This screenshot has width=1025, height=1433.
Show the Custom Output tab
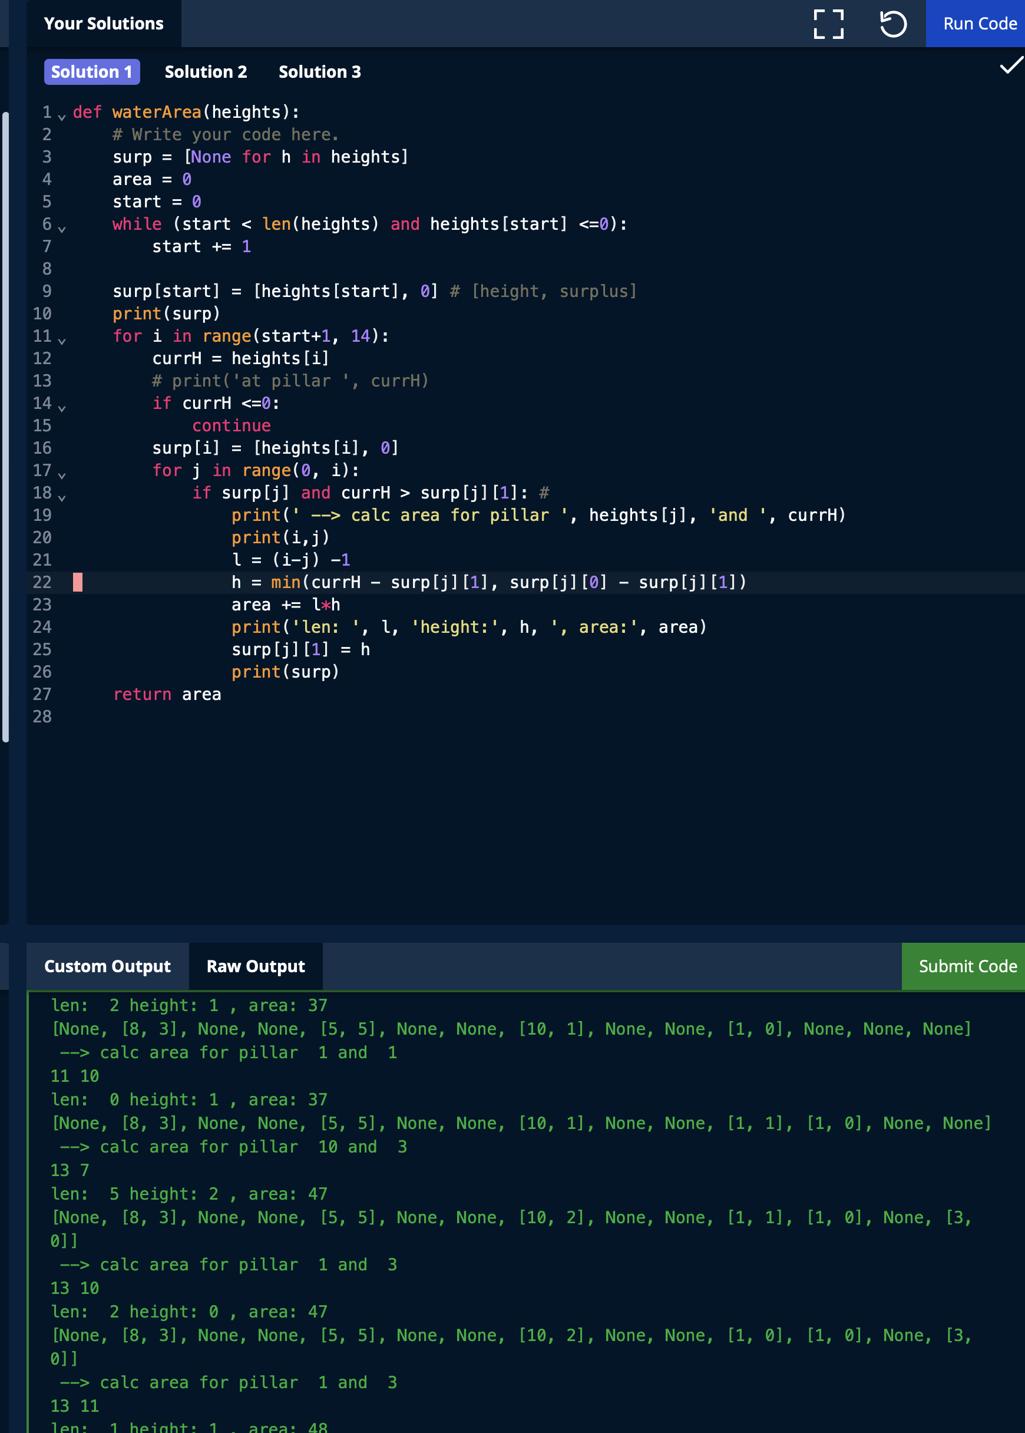pyautogui.click(x=107, y=966)
